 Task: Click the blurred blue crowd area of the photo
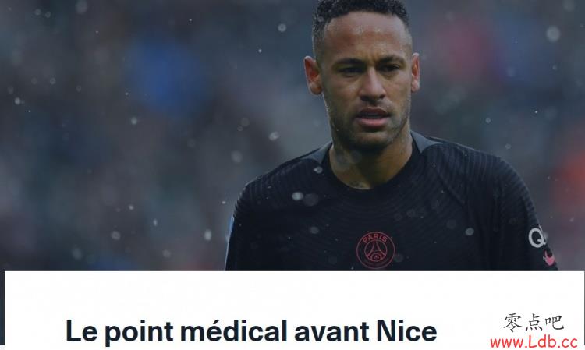pyautogui.click(x=164, y=75)
